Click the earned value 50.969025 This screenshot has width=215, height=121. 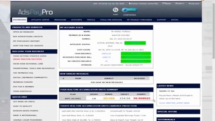point(142,98)
